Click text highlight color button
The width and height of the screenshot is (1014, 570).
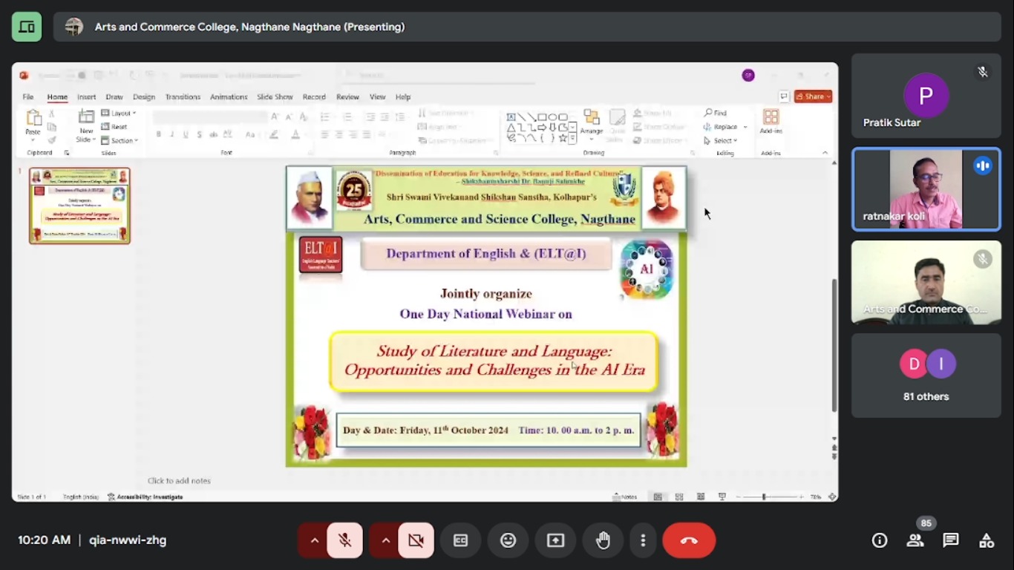pos(274,134)
